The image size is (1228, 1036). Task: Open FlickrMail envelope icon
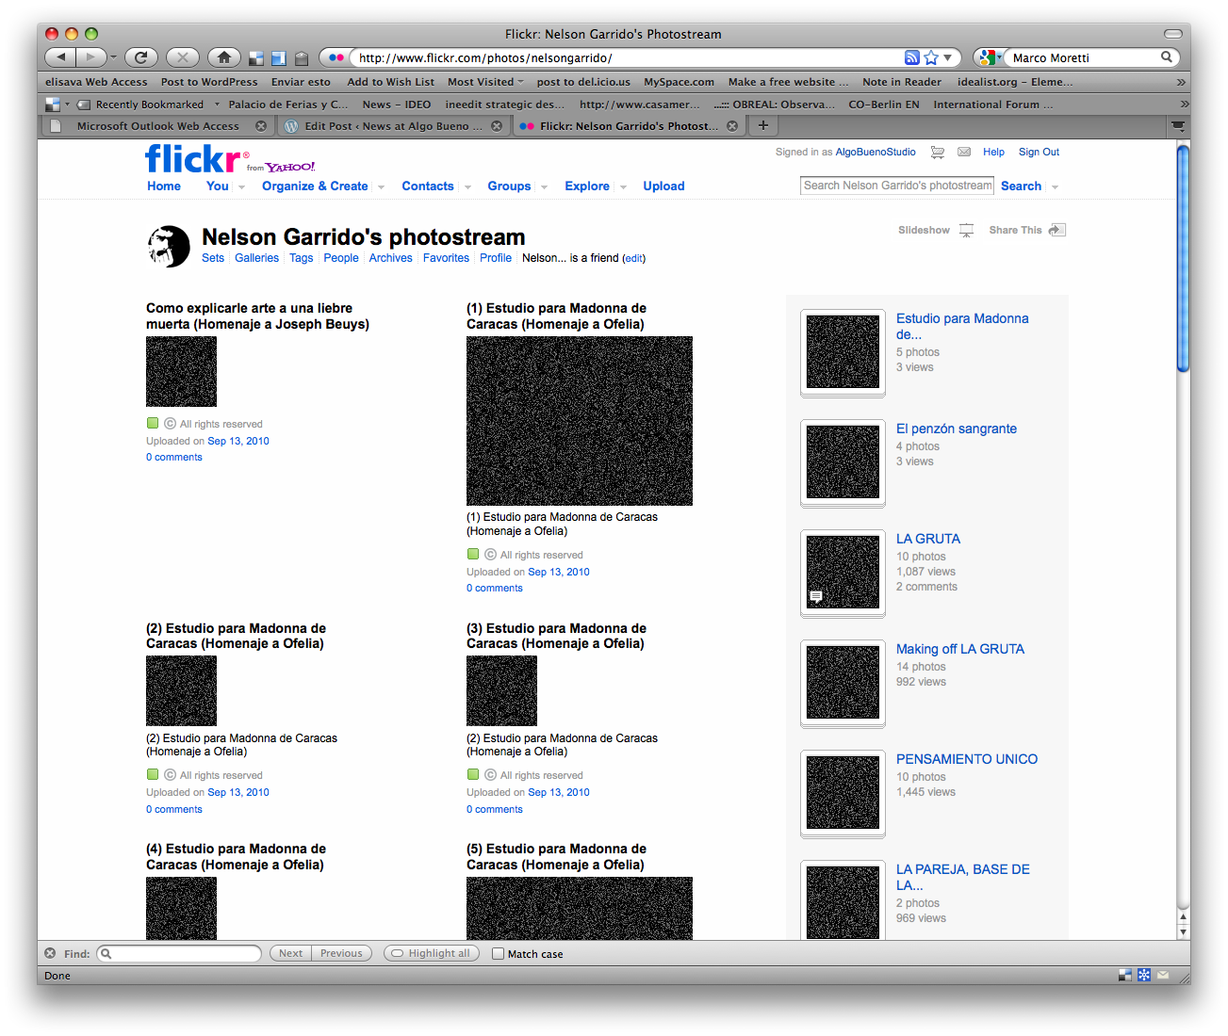click(x=964, y=152)
